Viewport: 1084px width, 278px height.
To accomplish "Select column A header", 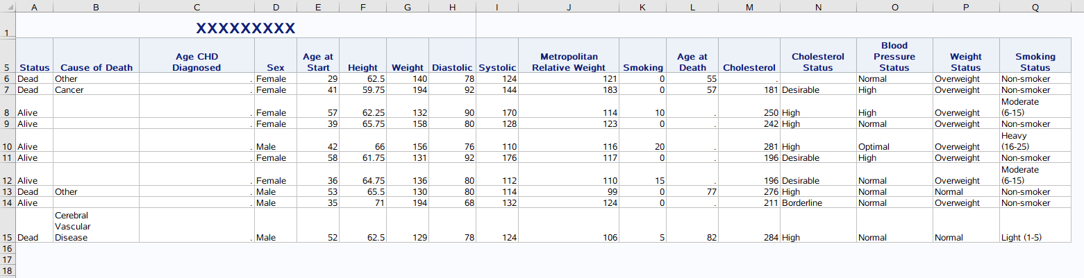I will click(x=34, y=6).
